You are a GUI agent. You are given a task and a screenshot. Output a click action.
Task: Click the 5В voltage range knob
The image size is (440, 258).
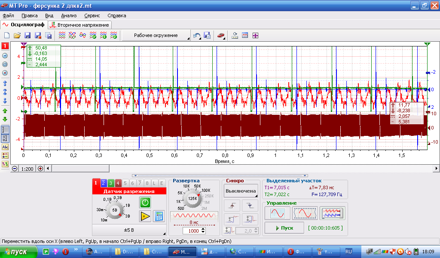coord(114,210)
